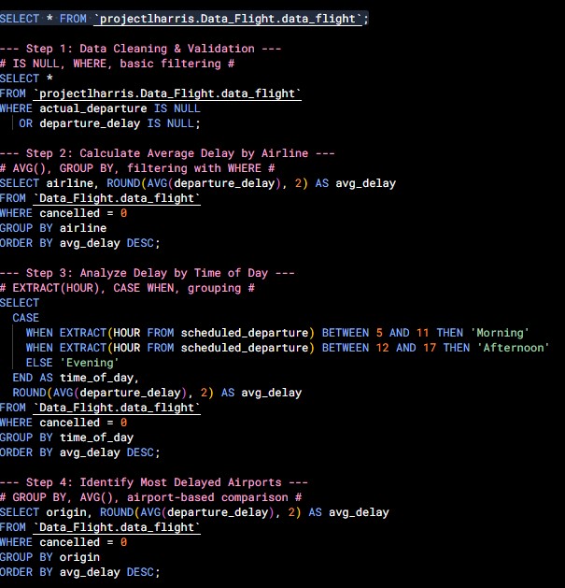The height and width of the screenshot is (588, 565).
Task: Click the underlined table name in the Step 1 FROM line
Action: coord(167,93)
